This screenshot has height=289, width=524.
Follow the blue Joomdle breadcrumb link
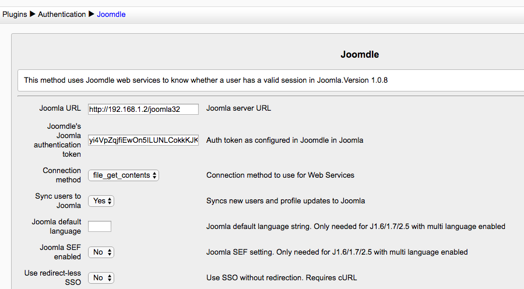coord(111,14)
